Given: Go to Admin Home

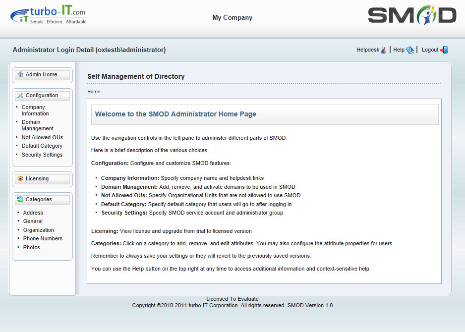Looking at the screenshot, I should (43, 75).
